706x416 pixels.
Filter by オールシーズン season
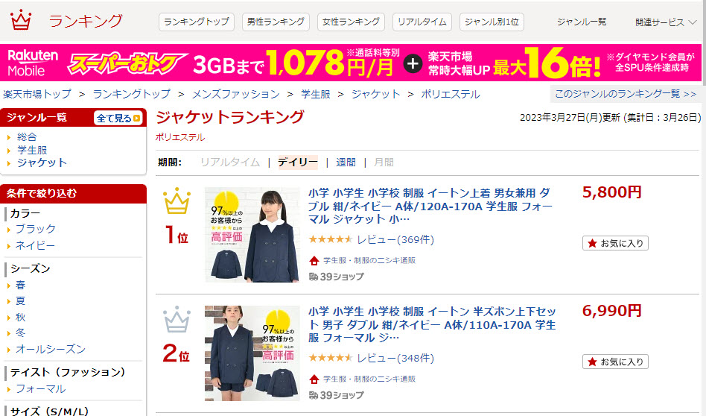(51, 350)
